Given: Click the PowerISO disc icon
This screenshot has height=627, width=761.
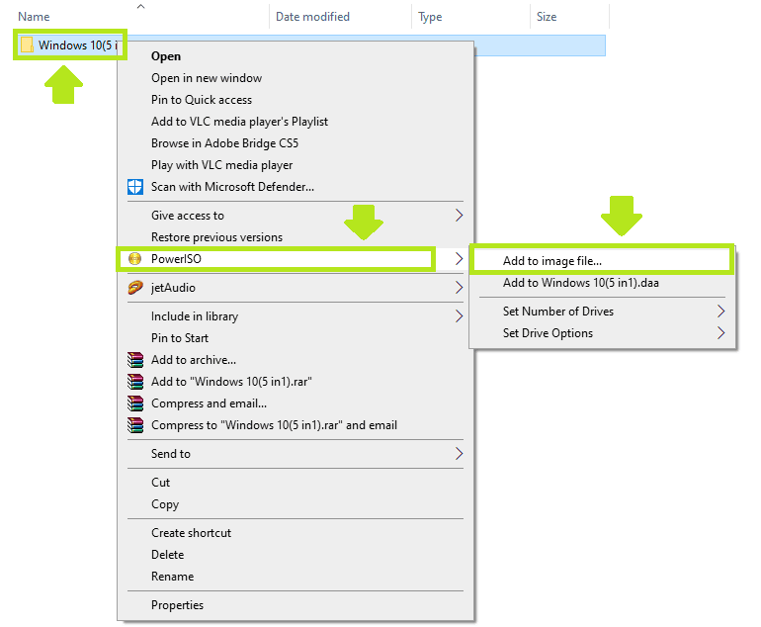Looking at the screenshot, I should pos(135,259).
